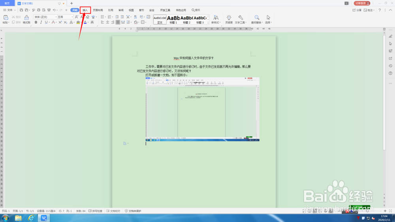Toggle character shading A icon
The height and width of the screenshot is (222, 395).
click(x=92, y=22)
